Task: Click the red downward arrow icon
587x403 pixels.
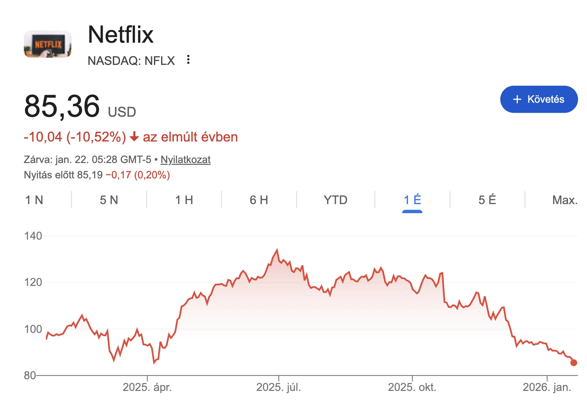Action: point(134,137)
